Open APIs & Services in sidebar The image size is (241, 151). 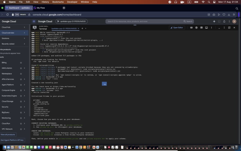pyautogui.click(x=8, y=79)
